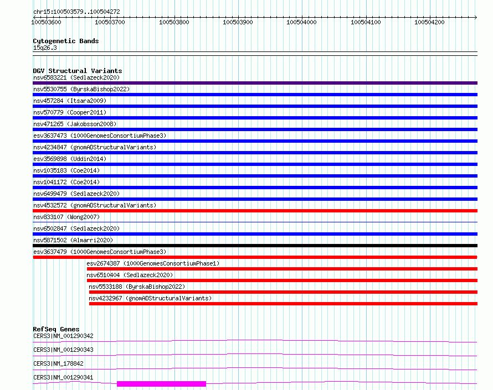Screen dimensions: 493x390
Task: Click the nsv6583221 (Sedlazeck2020) variant label
Action: coord(76,77)
